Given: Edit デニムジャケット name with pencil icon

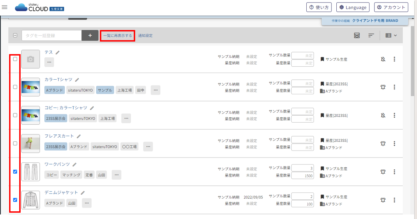Looking at the screenshot, I should [83, 193].
